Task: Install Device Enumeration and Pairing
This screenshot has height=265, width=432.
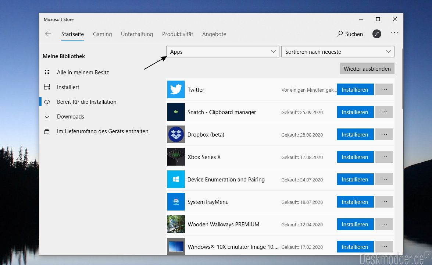Action: (x=355, y=179)
